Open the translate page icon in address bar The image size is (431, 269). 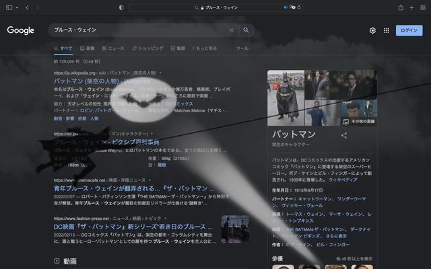pyautogui.click(x=292, y=7)
